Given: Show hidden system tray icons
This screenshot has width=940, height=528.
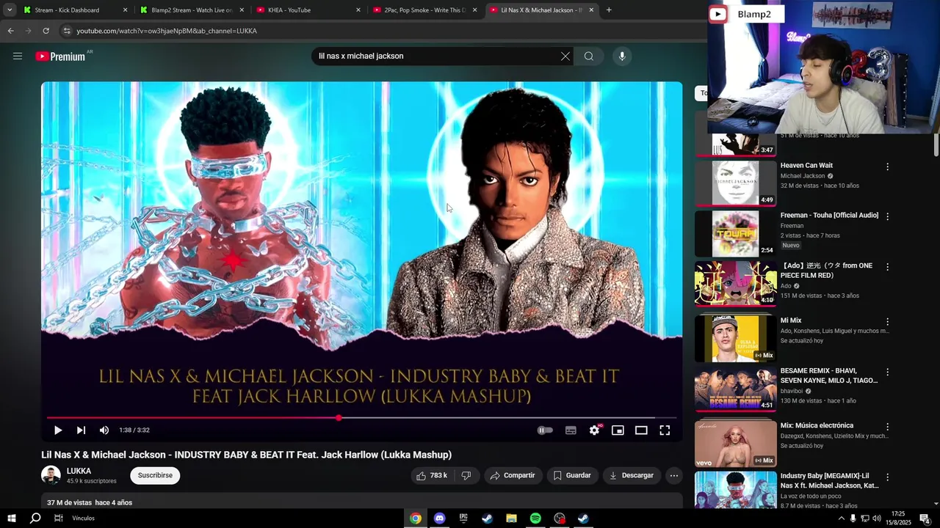Looking at the screenshot, I should [841, 518].
